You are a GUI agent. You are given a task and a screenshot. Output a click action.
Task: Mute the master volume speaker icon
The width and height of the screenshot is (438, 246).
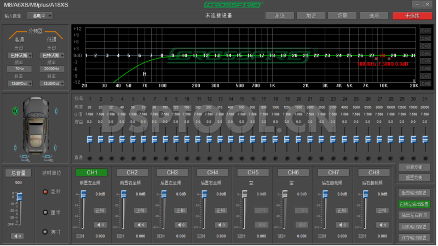18,236
